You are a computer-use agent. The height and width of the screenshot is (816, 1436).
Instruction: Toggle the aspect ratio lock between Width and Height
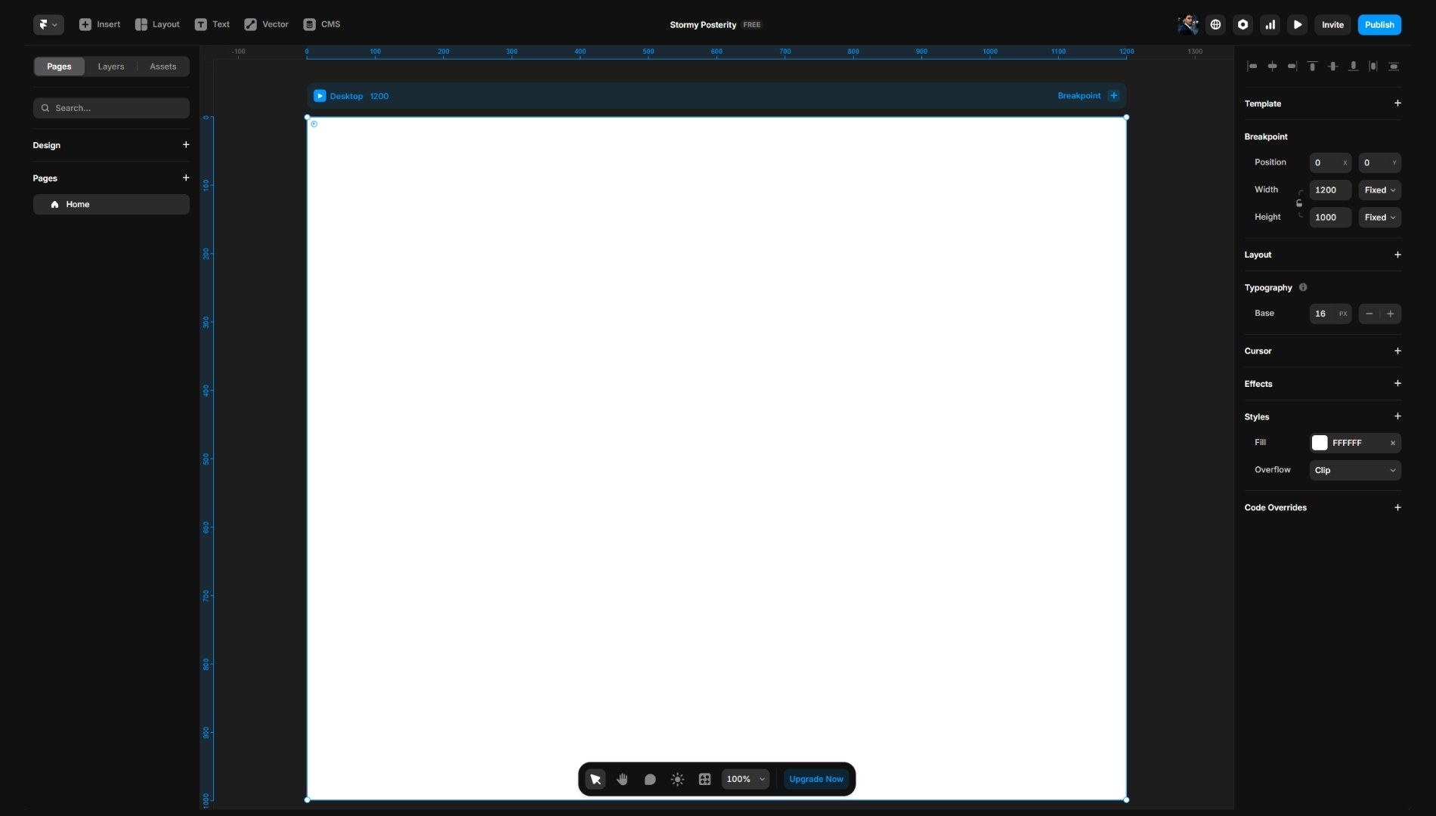tap(1299, 203)
